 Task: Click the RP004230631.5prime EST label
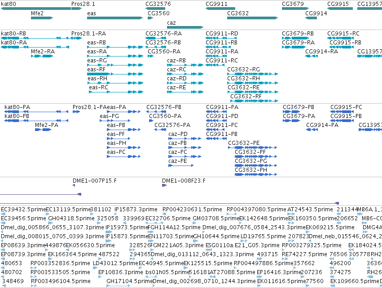[192, 209]
